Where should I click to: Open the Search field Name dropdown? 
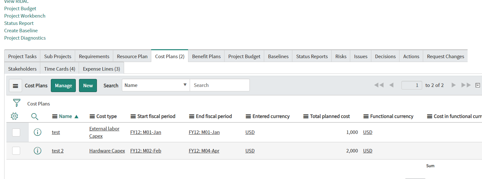(x=156, y=85)
